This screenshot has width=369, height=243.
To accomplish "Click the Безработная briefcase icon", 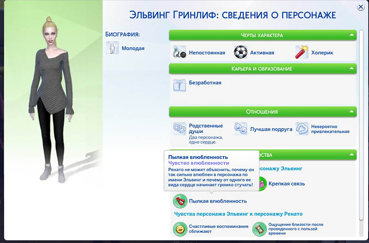I will (x=179, y=85).
